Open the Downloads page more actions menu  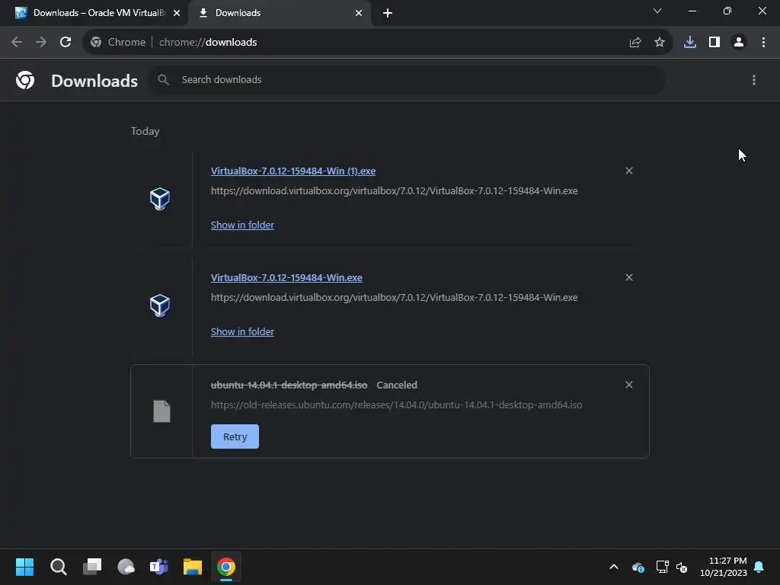coord(754,79)
